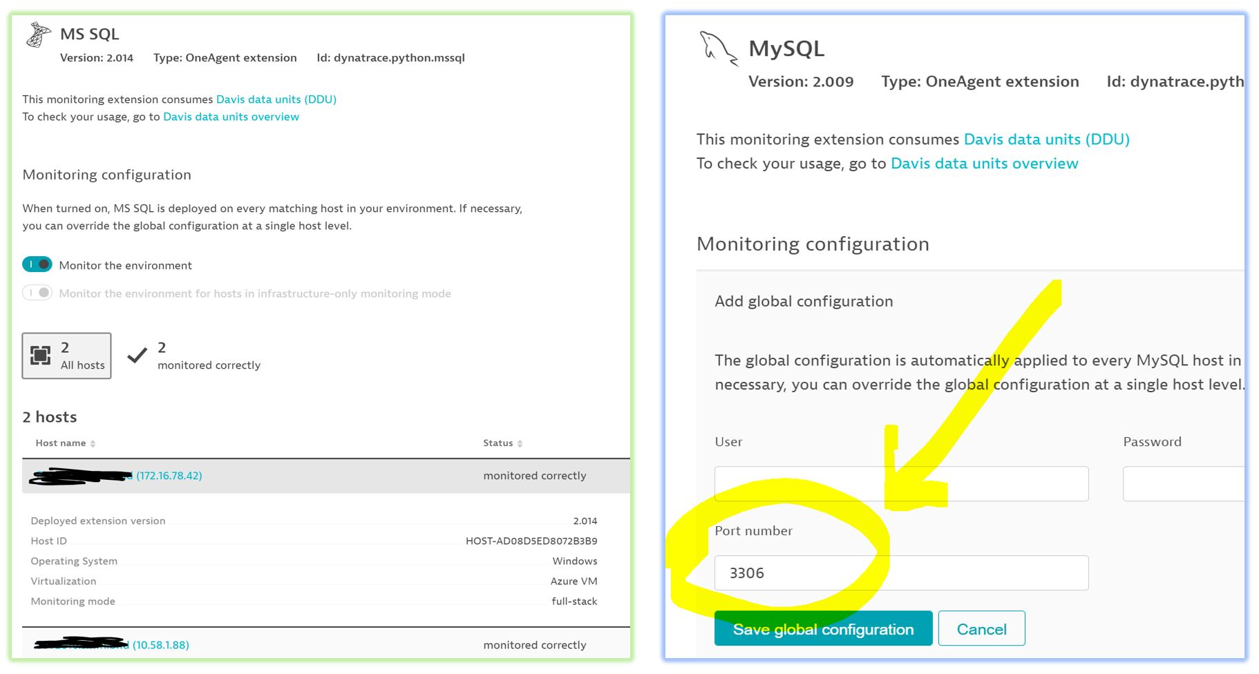The image size is (1259, 674).
Task: Sort hosts by Host name column
Action: (66, 443)
